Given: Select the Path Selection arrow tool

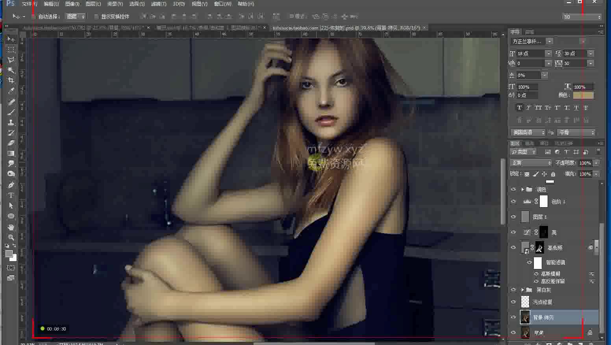Looking at the screenshot, I should (x=11, y=206).
